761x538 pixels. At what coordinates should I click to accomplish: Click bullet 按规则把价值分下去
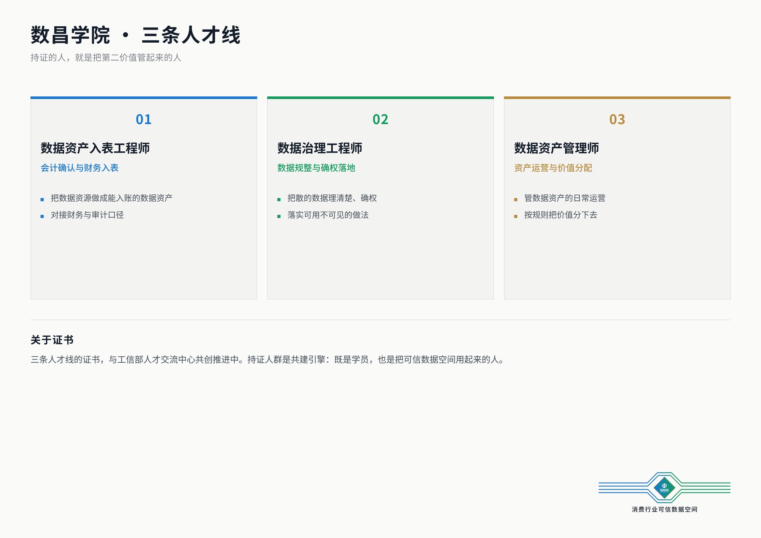561,215
